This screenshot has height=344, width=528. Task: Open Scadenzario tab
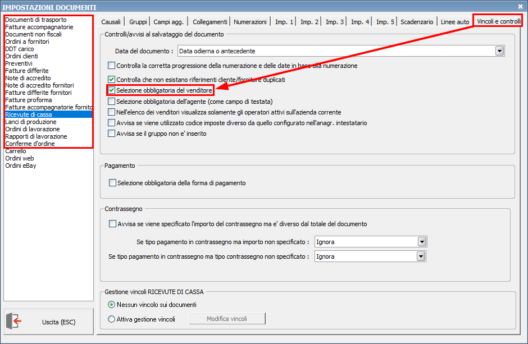(417, 21)
